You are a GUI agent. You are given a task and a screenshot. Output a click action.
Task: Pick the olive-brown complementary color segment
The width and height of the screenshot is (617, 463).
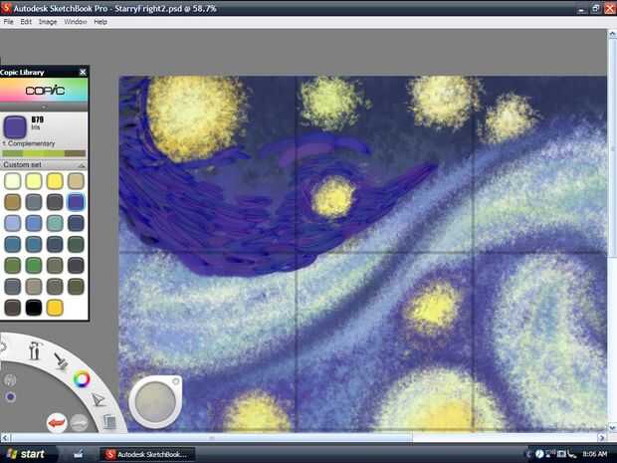(x=75, y=153)
